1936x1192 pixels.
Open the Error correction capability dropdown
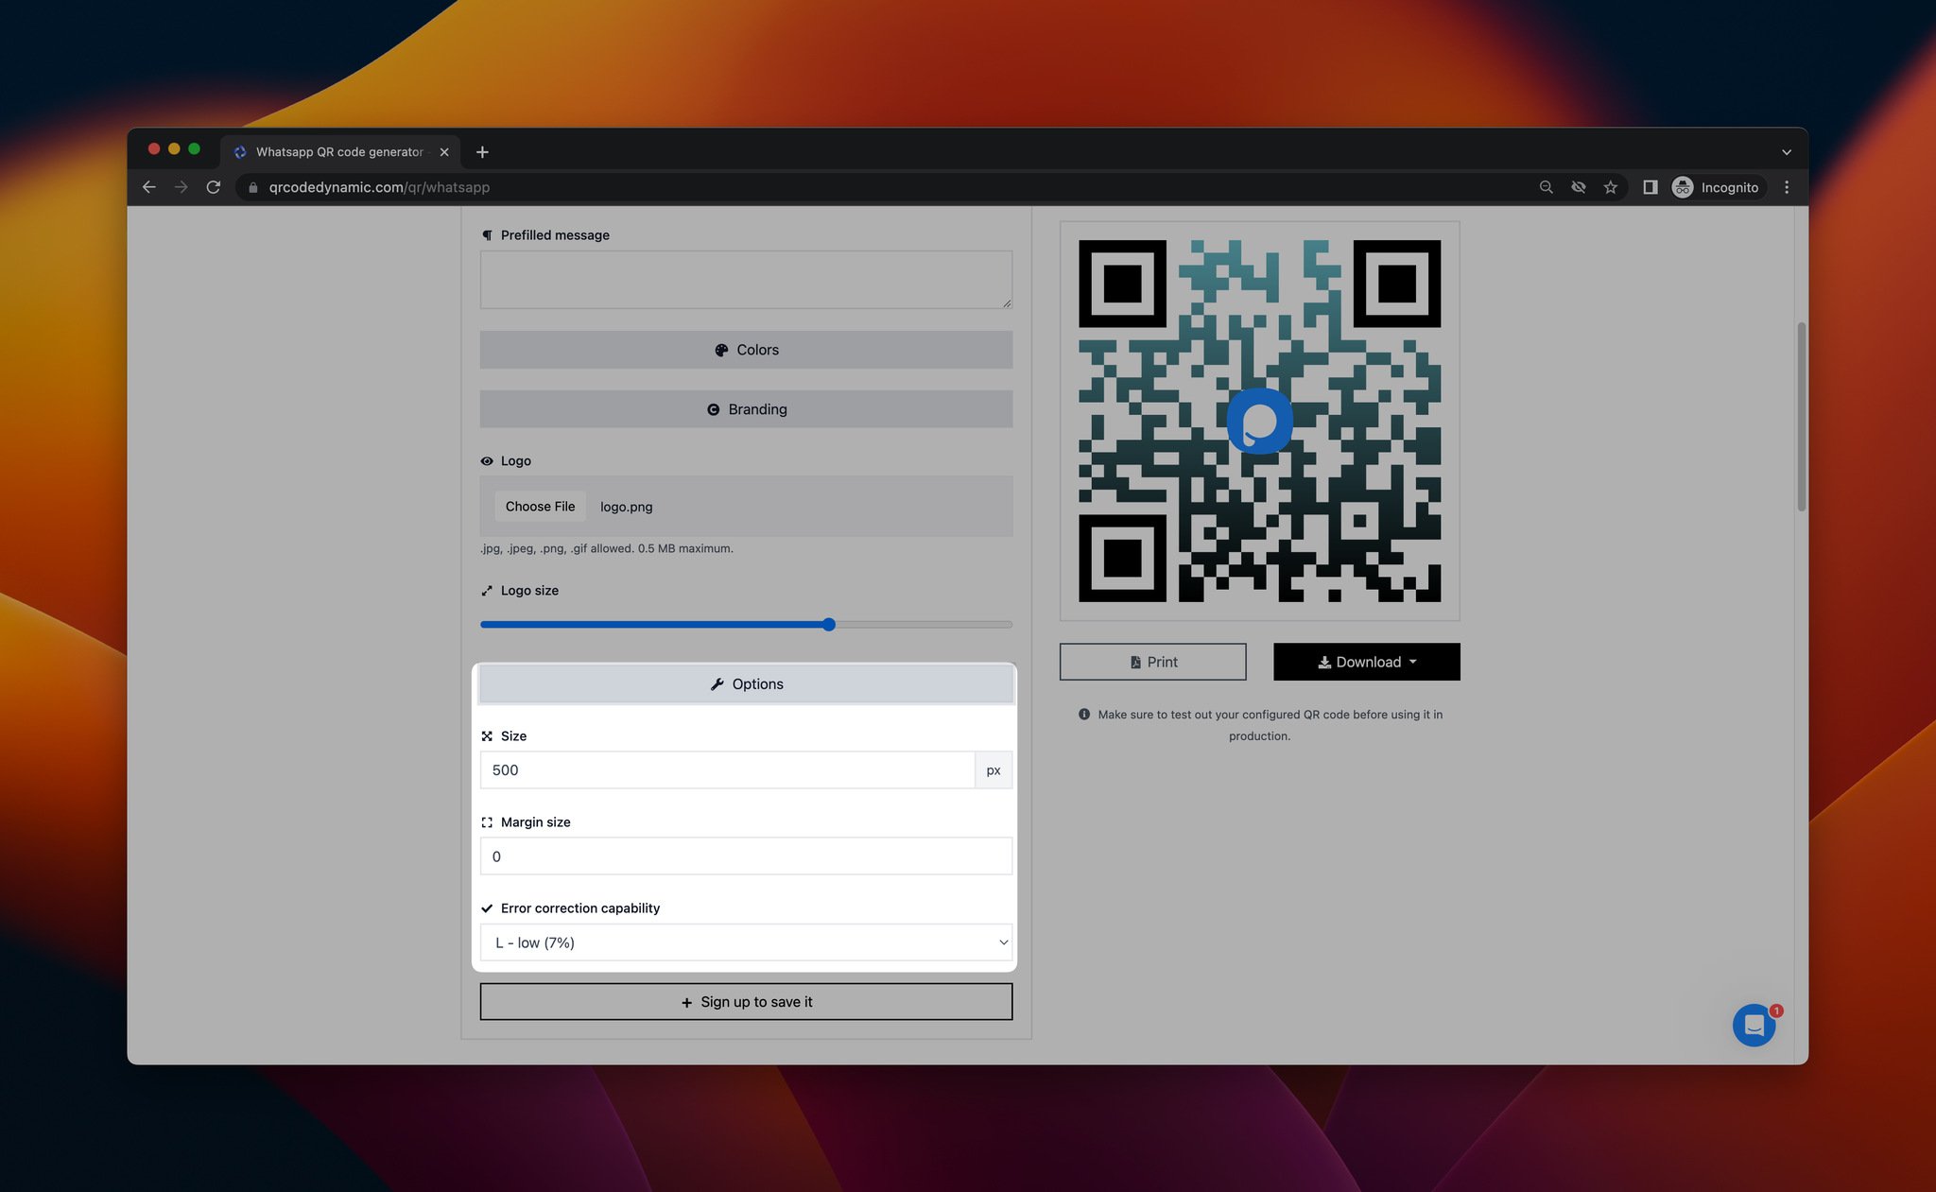[746, 942]
